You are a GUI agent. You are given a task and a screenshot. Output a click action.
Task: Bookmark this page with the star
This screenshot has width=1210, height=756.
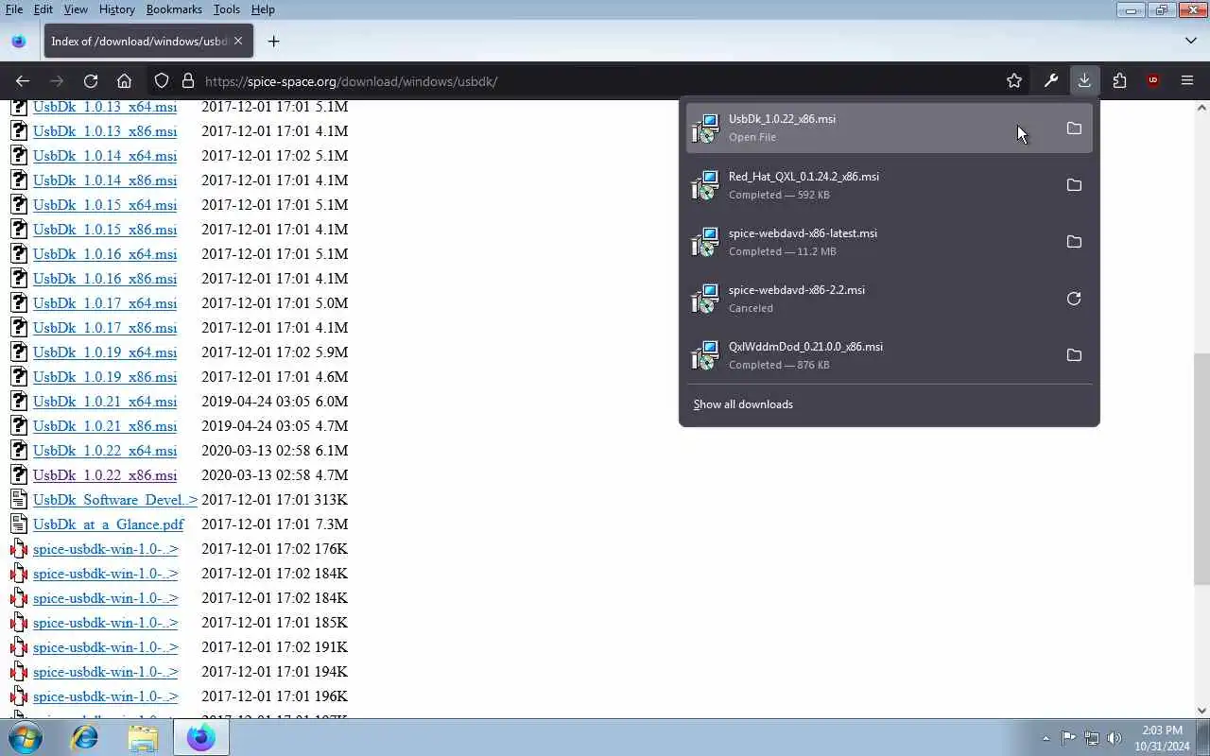(1014, 81)
